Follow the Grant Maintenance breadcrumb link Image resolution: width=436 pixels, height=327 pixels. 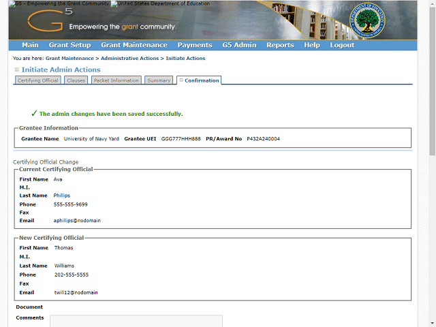69,59
